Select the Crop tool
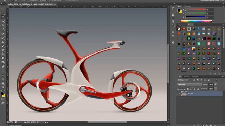Screen dimensions: 225x126 pyautogui.click(x=3, y=25)
